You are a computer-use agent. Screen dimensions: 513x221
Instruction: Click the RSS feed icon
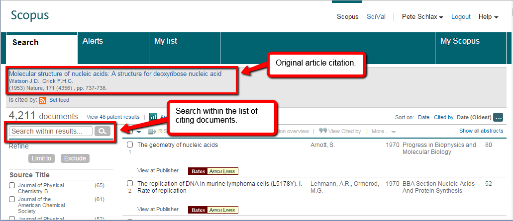[42, 100]
